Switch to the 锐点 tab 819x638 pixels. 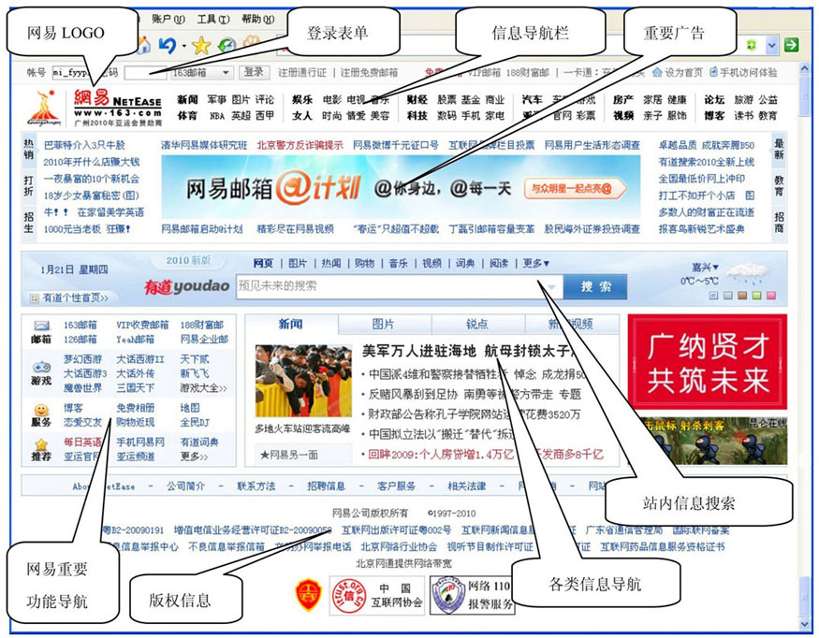click(476, 325)
